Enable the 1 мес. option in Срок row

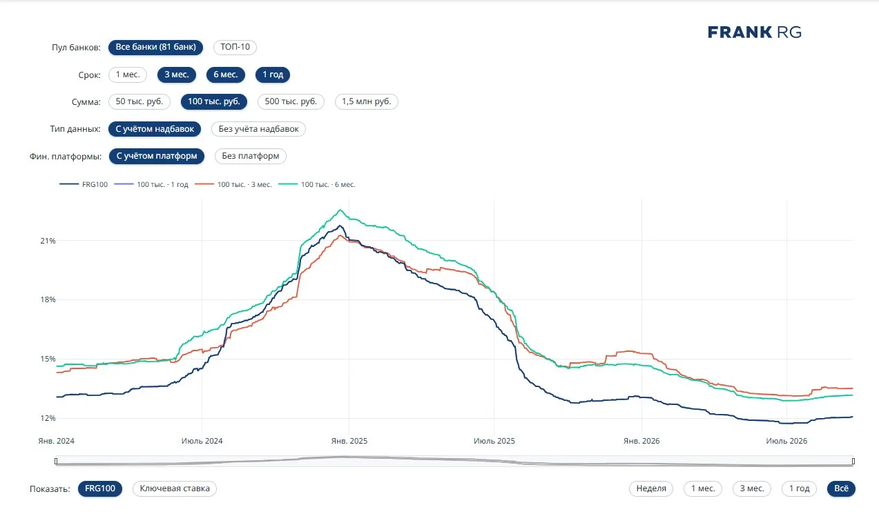128,75
